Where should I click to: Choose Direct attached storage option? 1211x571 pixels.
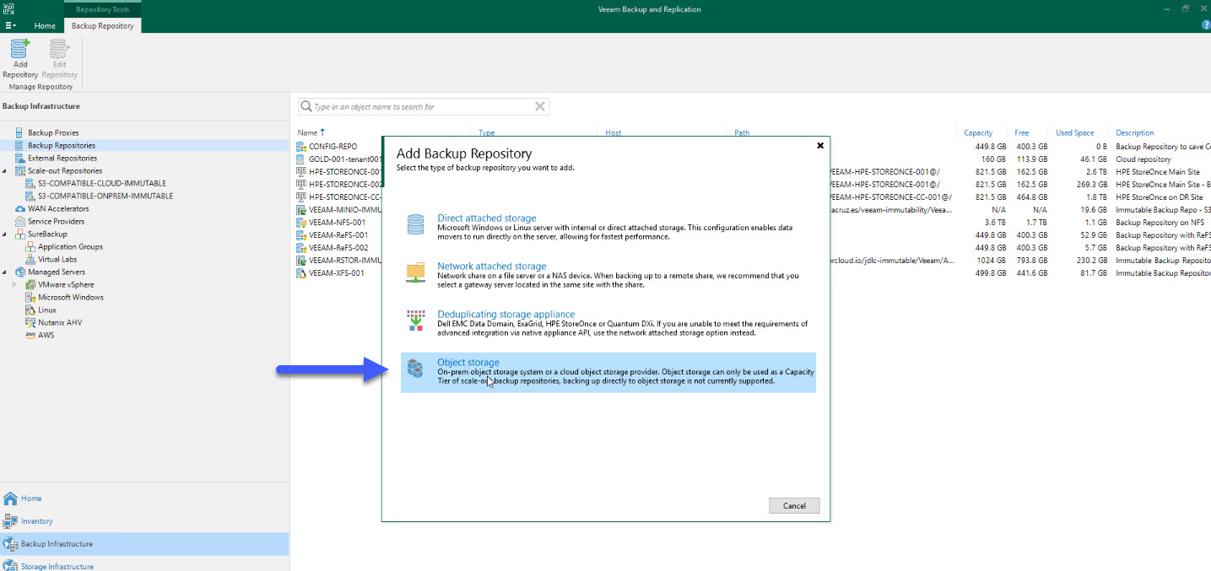pyautogui.click(x=608, y=228)
